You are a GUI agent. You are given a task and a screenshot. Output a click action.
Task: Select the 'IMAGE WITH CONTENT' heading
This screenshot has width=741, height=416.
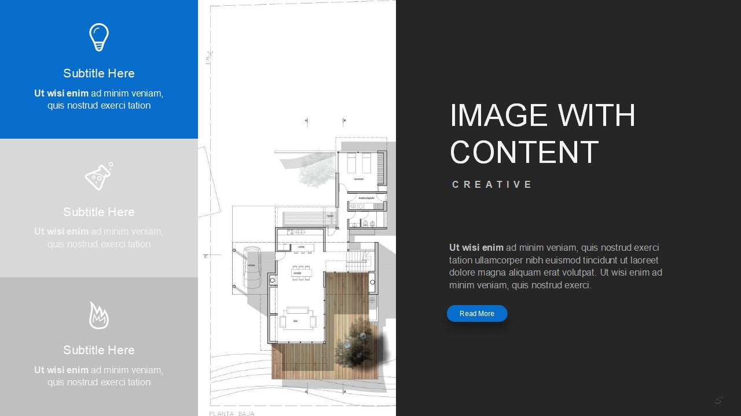click(x=542, y=133)
